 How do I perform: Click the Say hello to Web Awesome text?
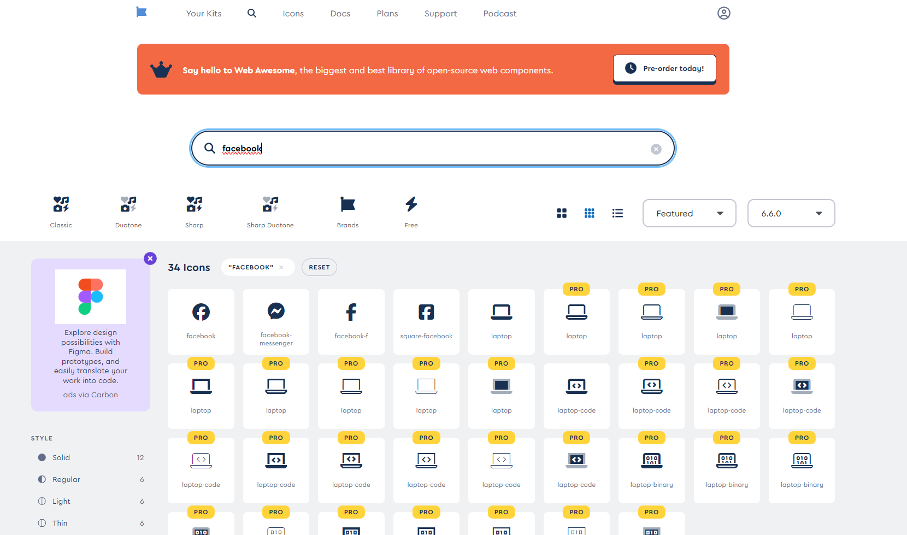click(239, 70)
